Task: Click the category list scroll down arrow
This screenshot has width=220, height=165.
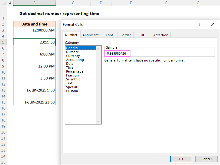Action: 99,121
